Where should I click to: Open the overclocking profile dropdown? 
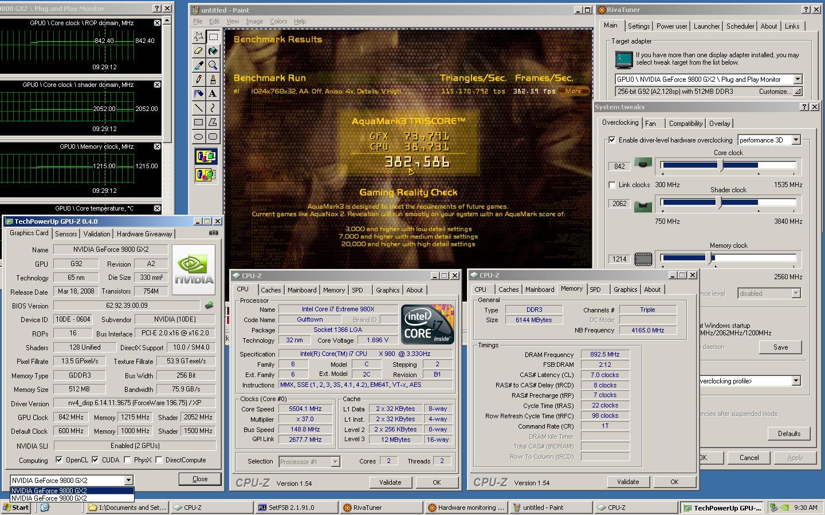[796, 381]
